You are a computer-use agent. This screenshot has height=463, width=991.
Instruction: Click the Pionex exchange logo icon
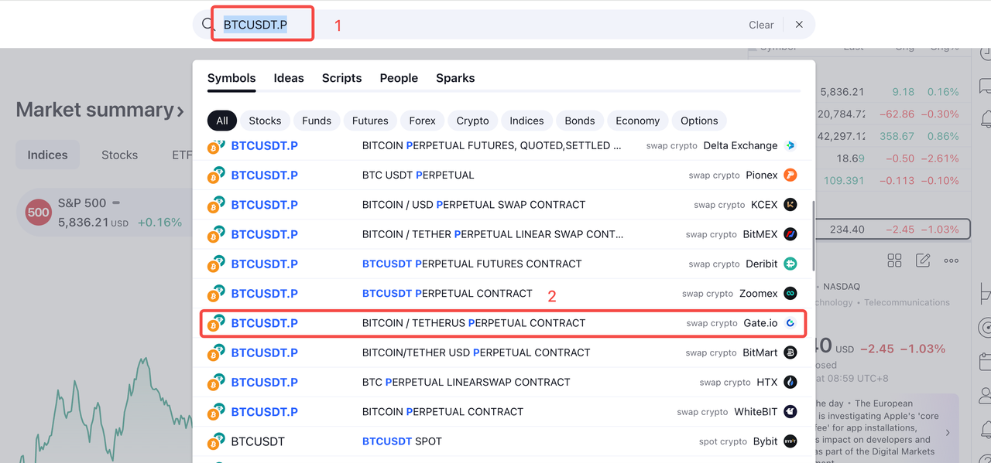(790, 175)
